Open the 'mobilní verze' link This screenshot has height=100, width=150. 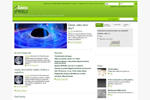[x=47, y=3]
